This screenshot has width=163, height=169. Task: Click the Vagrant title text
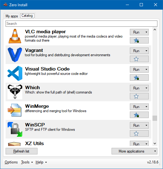click(34, 50)
